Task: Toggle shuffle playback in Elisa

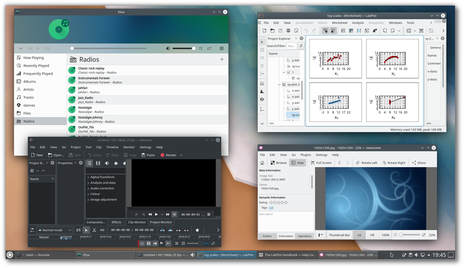Action: tap(201, 49)
